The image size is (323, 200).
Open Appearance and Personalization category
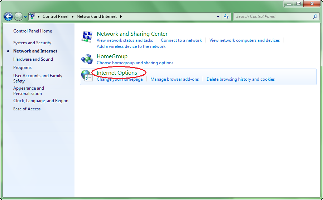point(29,91)
